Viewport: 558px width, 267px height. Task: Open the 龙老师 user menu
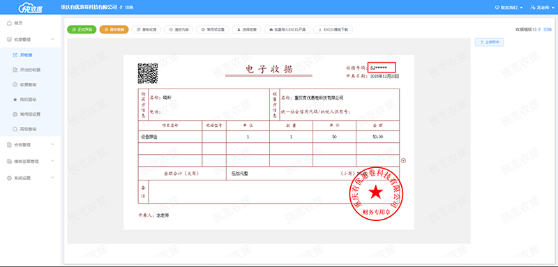pyautogui.click(x=542, y=7)
